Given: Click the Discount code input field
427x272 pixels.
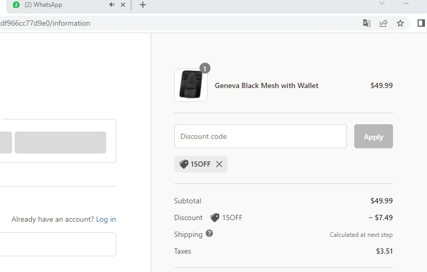Looking at the screenshot, I should point(261,136).
